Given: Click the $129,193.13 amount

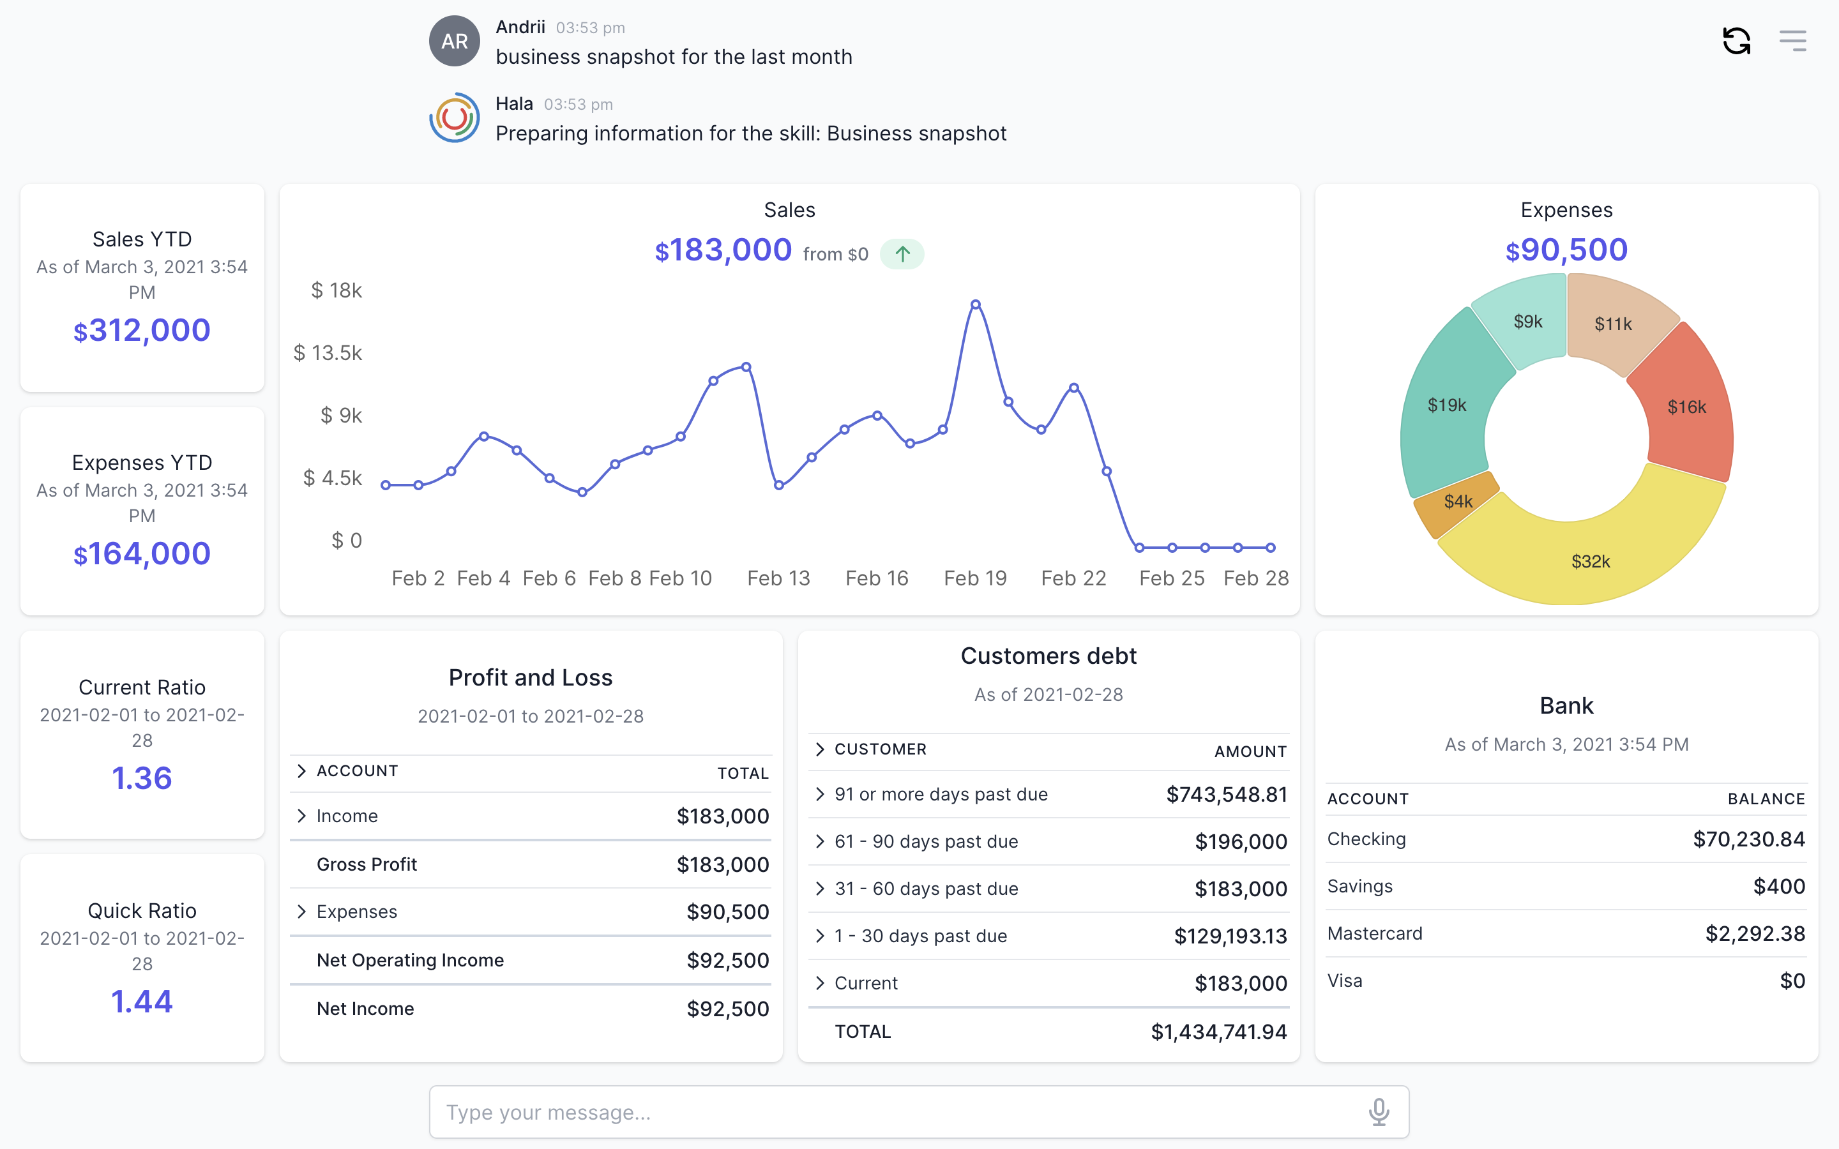Looking at the screenshot, I should [x=1230, y=935].
